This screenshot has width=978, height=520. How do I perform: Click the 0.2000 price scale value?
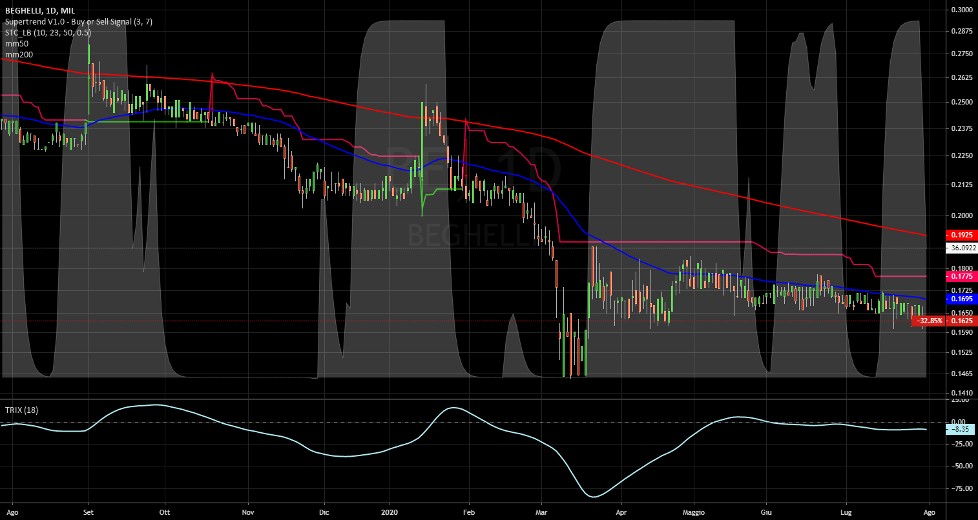tap(962, 215)
